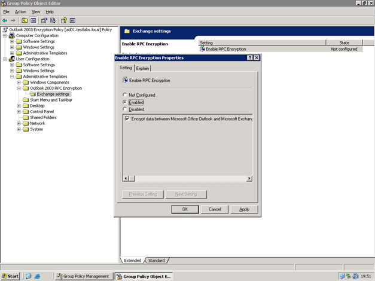Expand Software Settings under Computer Configuration

pyautogui.click(x=12, y=41)
